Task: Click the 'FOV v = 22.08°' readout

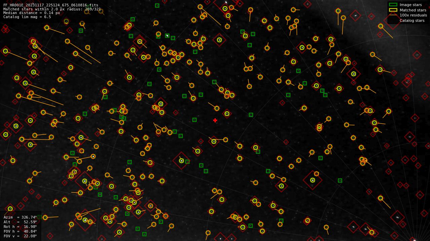Action: pos(20,236)
